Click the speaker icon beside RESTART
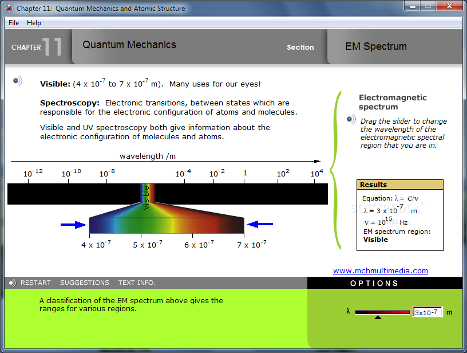Viewport: 467px width, 353px height. pos(12,283)
